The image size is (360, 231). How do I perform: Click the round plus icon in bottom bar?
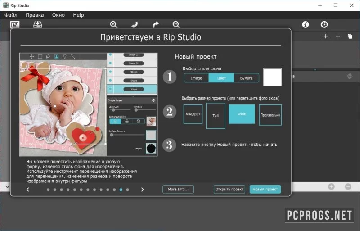[x=331, y=186]
